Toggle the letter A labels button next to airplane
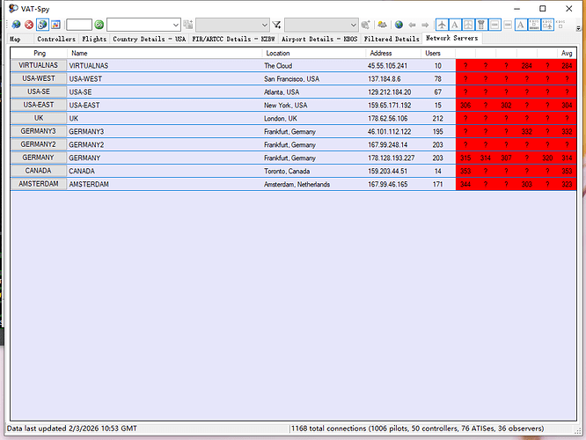The image size is (586, 440). (455, 25)
